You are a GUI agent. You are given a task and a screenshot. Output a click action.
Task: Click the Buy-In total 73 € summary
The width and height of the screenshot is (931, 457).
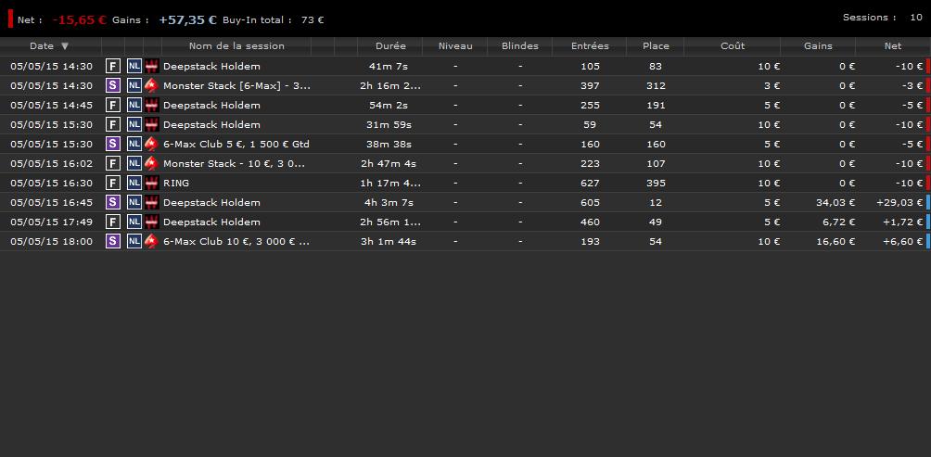pyautogui.click(x=274, y=19)
